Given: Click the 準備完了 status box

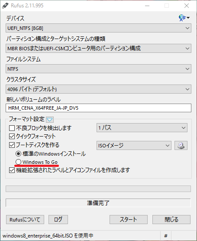Looking at the screenshot, I should [98, 203].
